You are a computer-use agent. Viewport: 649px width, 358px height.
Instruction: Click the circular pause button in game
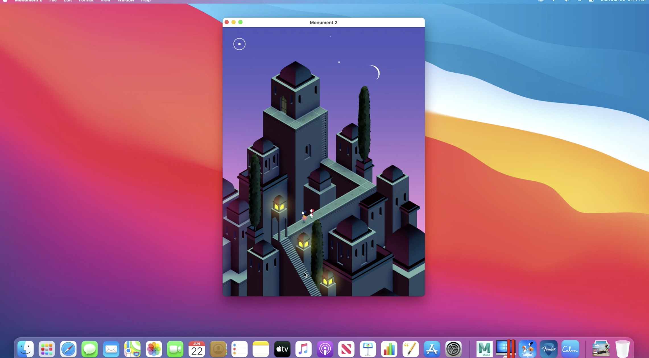tap(239, 44)
